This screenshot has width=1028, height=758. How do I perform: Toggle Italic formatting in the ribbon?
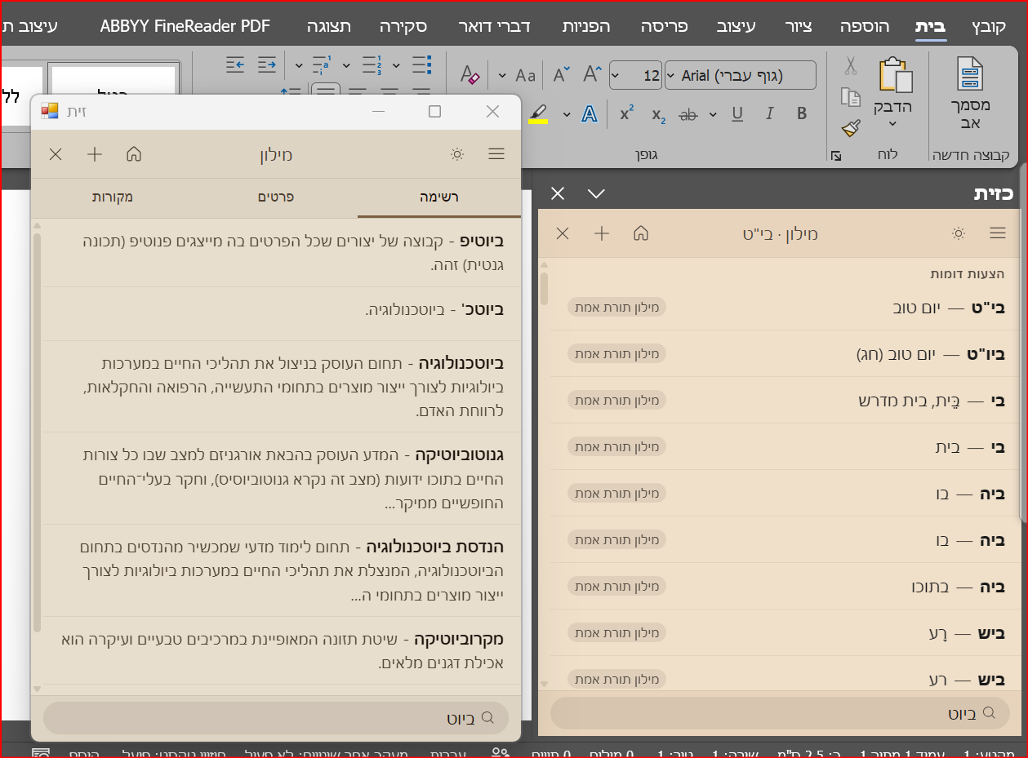769,115
